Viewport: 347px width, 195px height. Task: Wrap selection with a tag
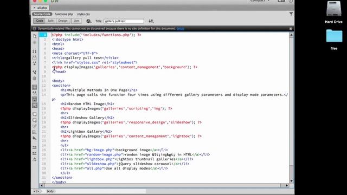pos(35,126)
